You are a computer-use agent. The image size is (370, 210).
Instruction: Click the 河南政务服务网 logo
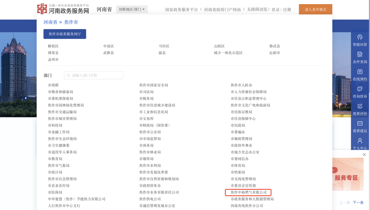pos(63,9)
